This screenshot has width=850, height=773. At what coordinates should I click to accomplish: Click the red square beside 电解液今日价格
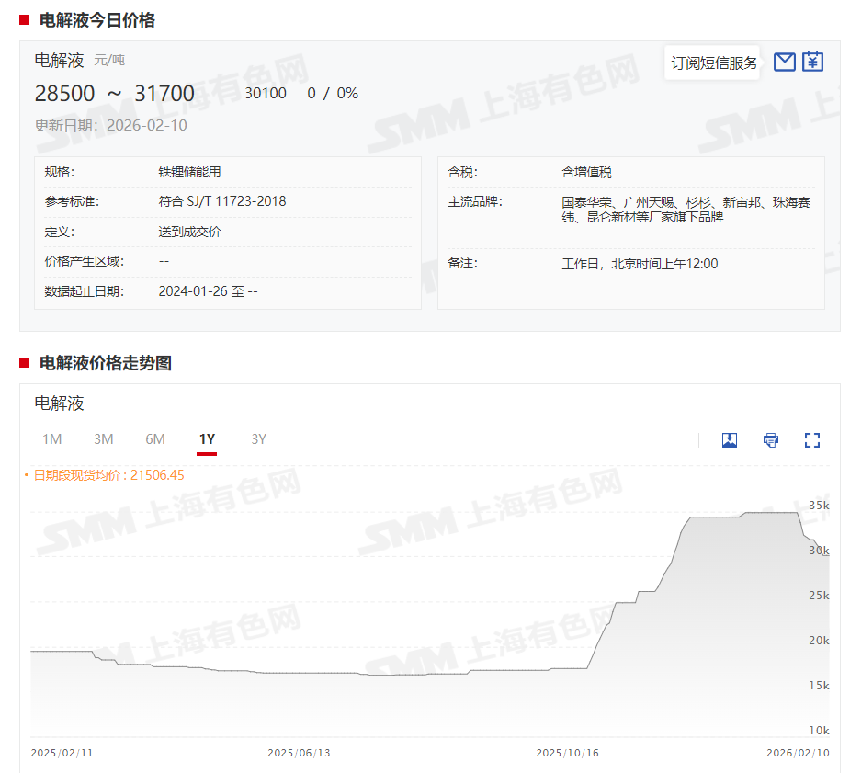pos(25,20)
